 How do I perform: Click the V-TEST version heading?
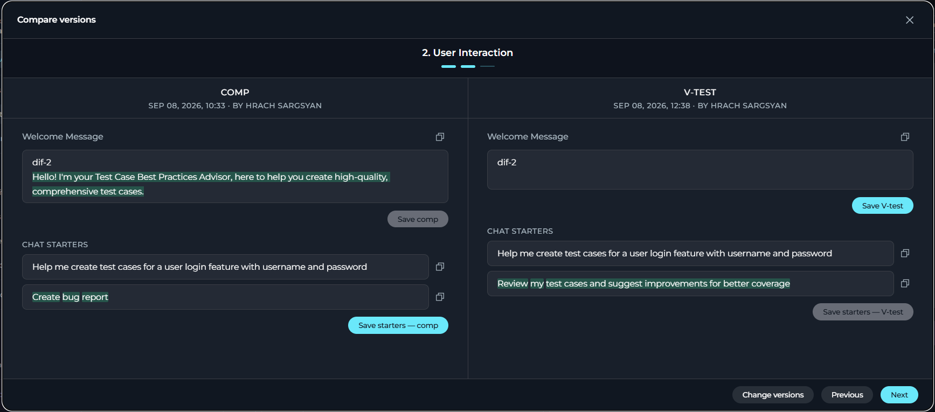tap(700, 92)
